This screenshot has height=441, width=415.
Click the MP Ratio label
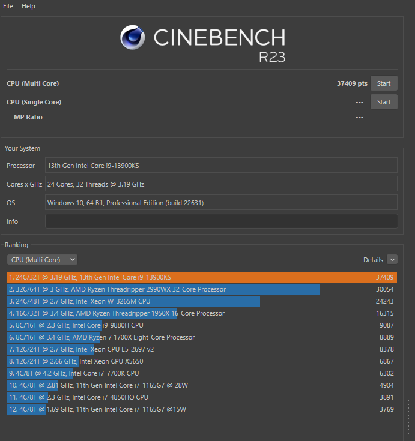pyautogui.click(x=28, y=117)
